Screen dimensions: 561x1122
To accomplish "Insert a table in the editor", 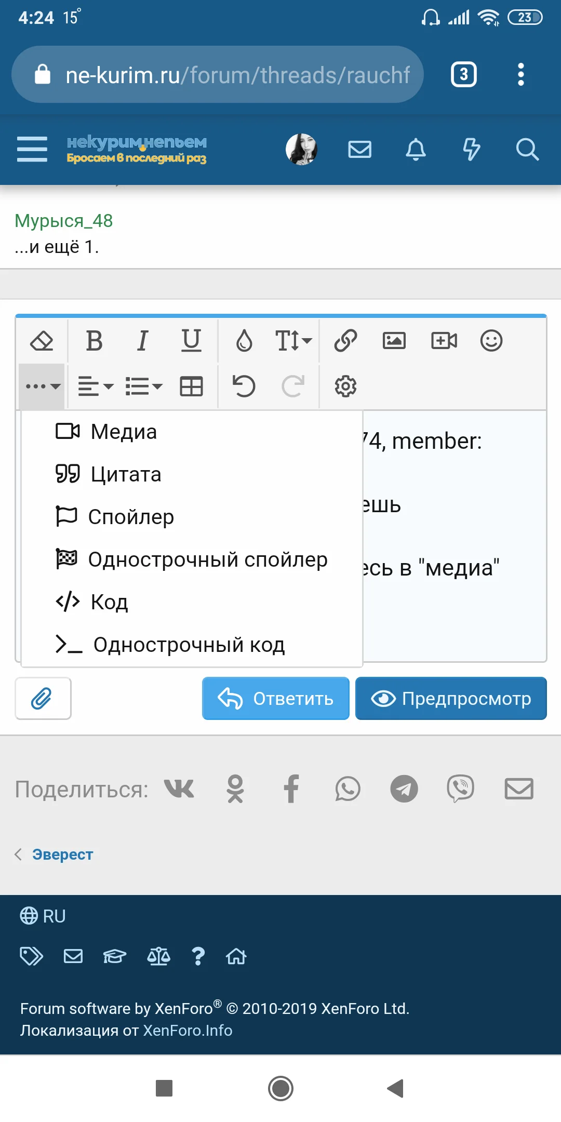I will tap(191, 386).
